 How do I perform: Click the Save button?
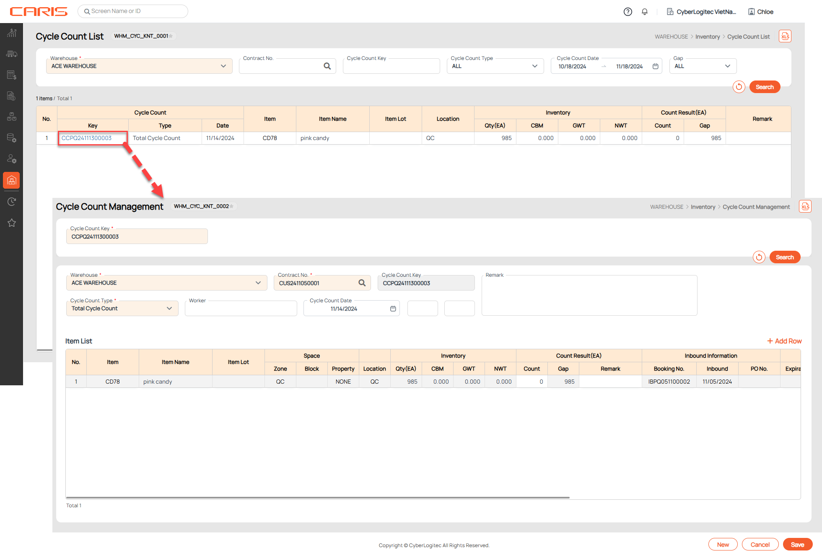tap(797, 545)
